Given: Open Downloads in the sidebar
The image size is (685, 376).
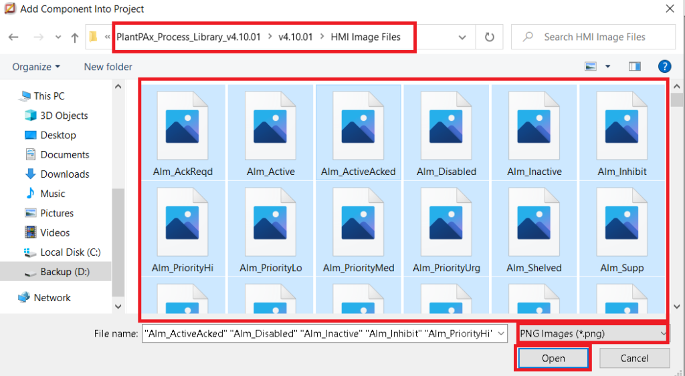Looking at the screenshot, I should 57,174.
